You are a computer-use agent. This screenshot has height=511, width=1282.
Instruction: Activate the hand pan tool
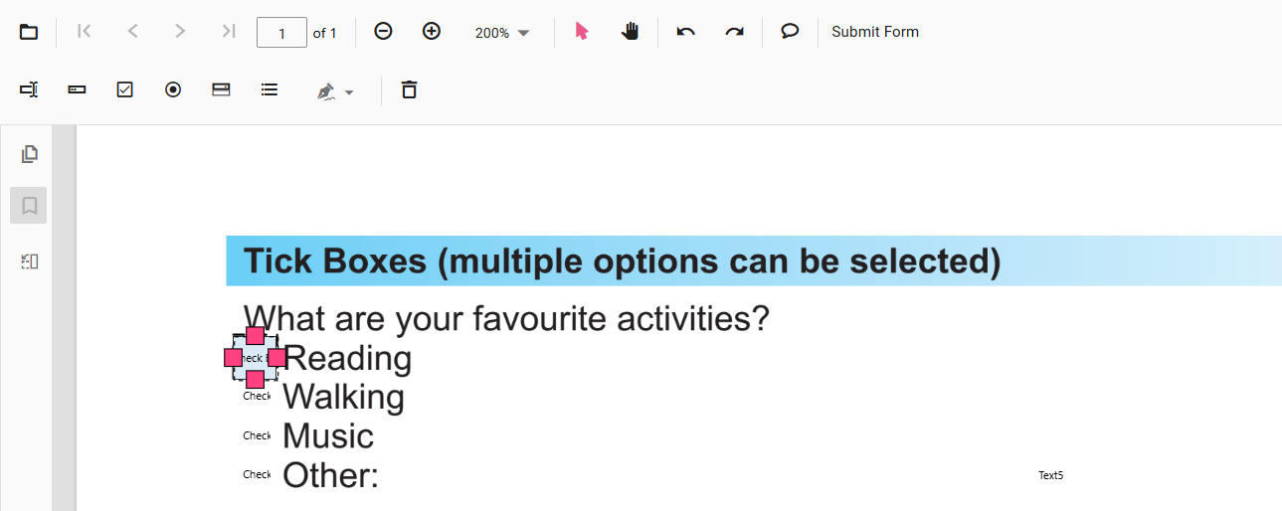coord(630,32)
